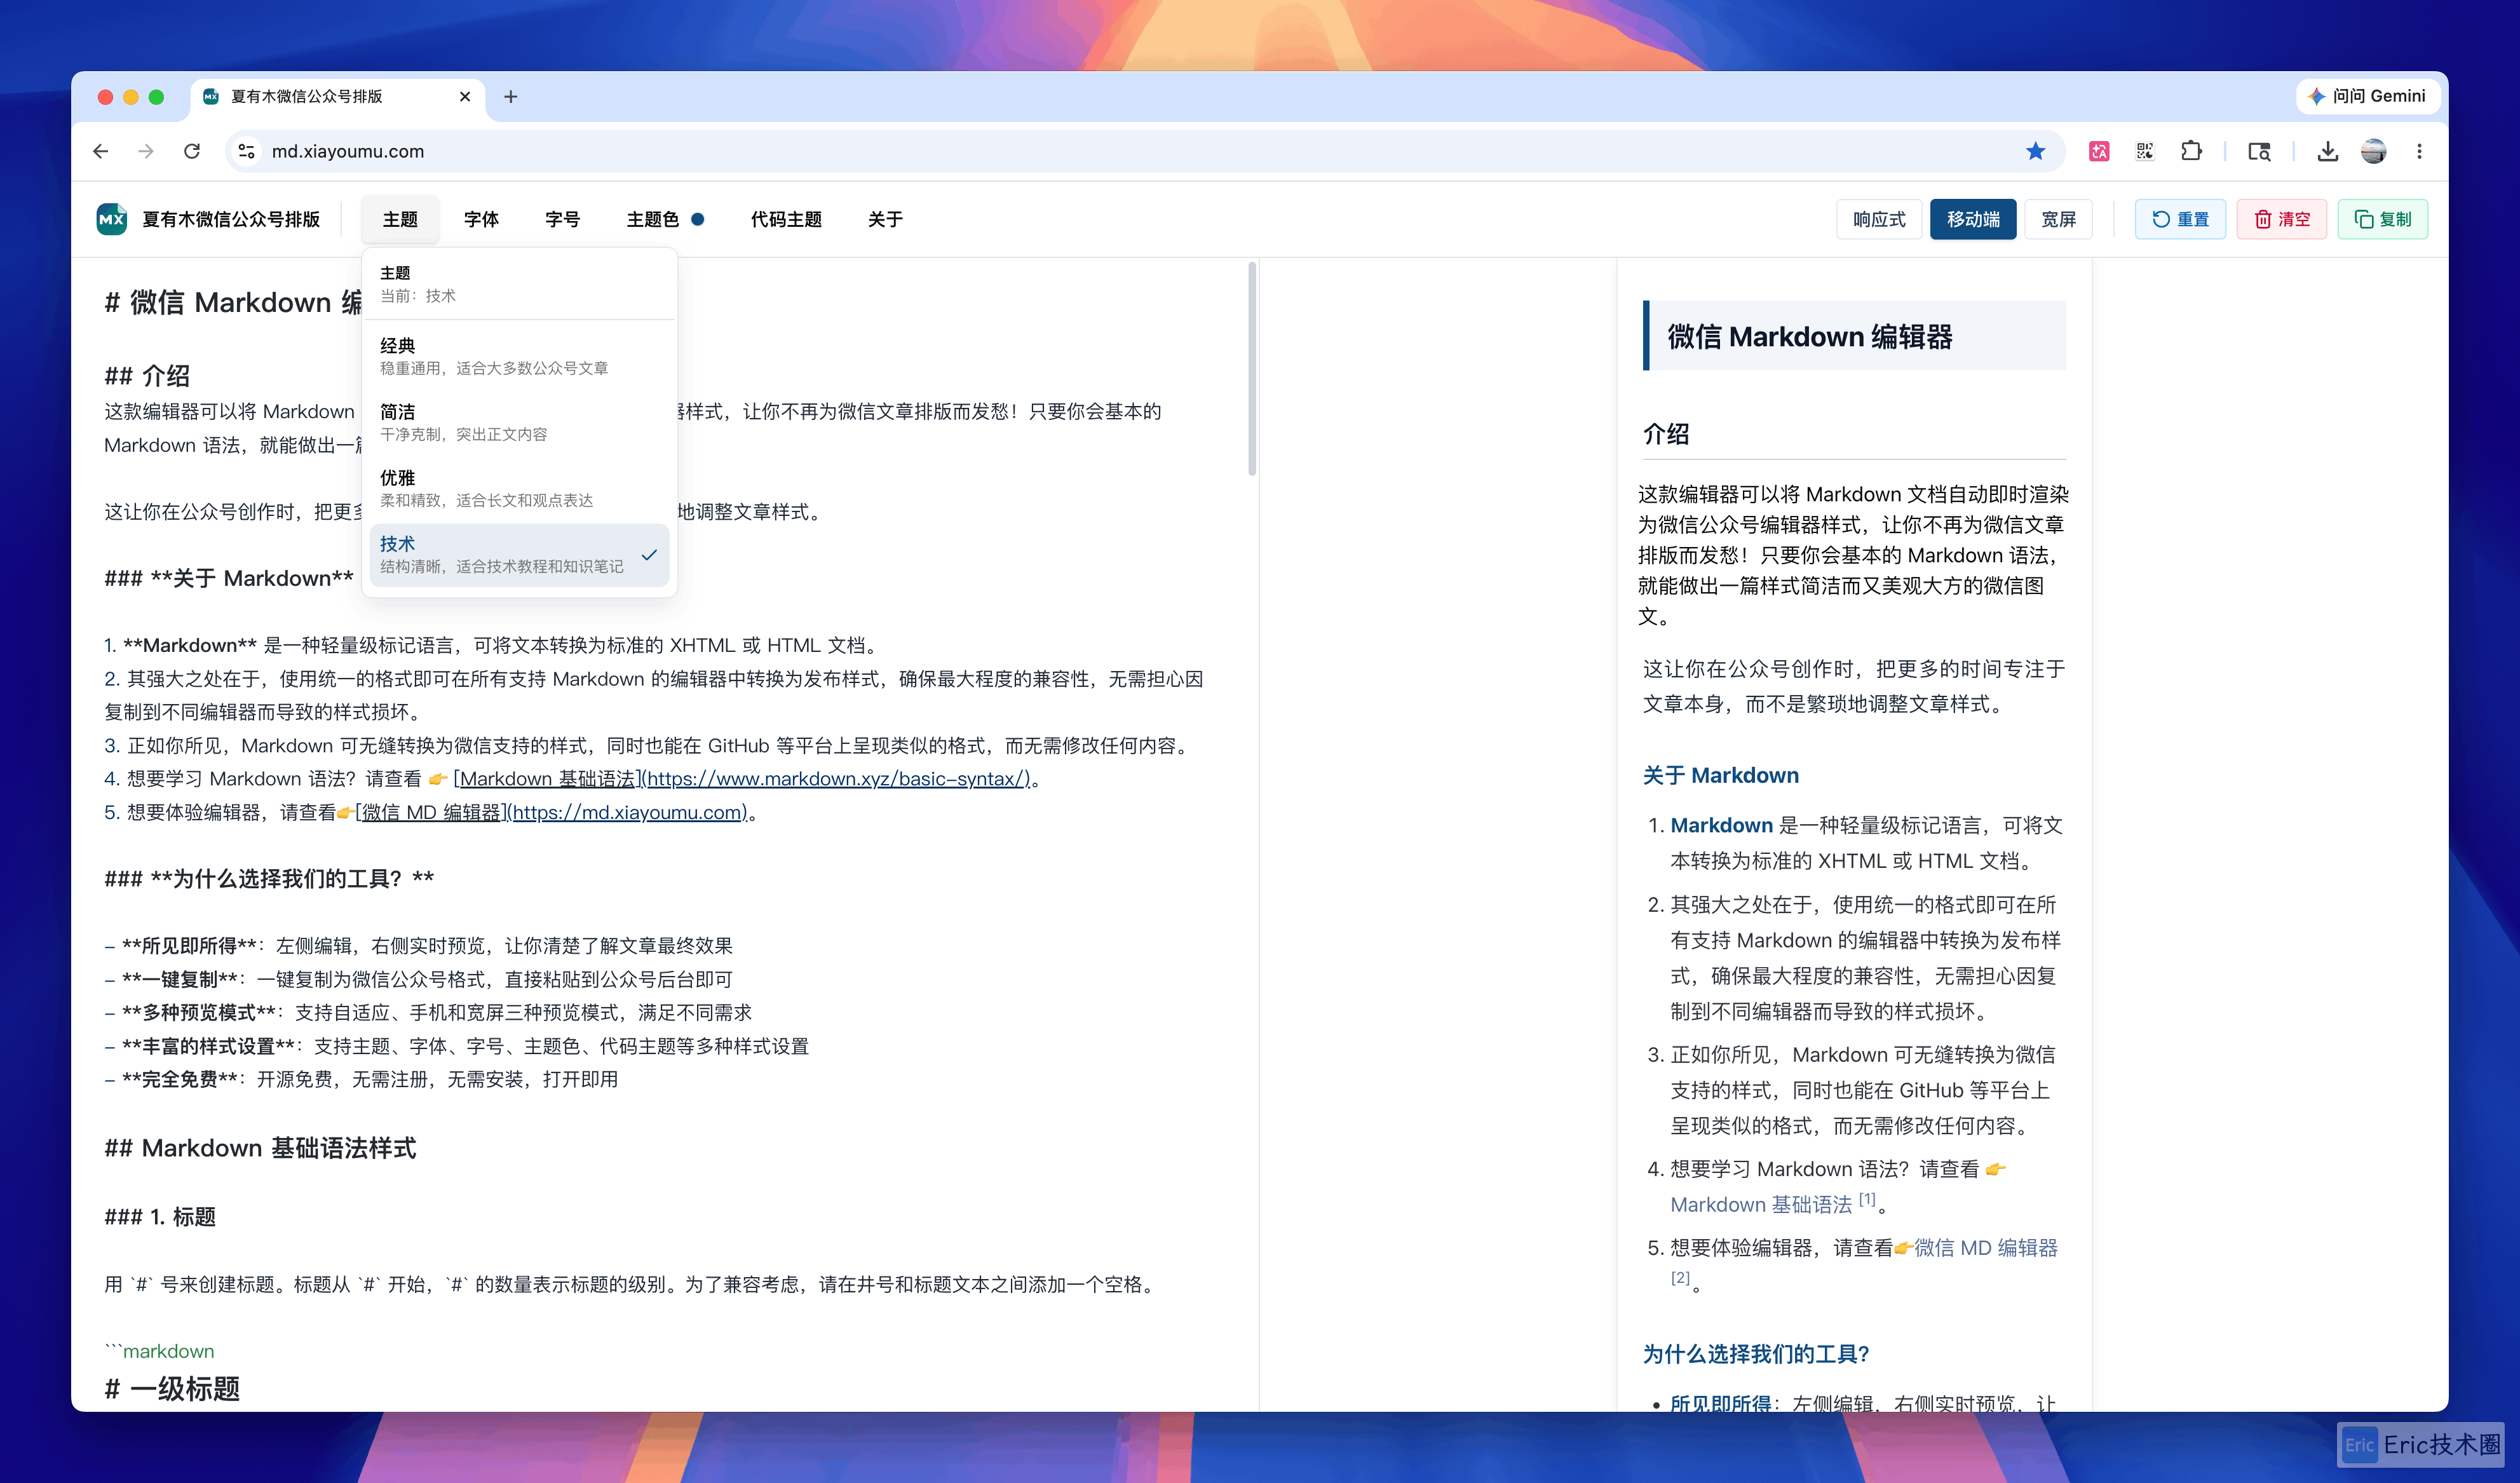Click the browser back arrow
This screenshot has width=2520, height=1483.
coord(100,151)
